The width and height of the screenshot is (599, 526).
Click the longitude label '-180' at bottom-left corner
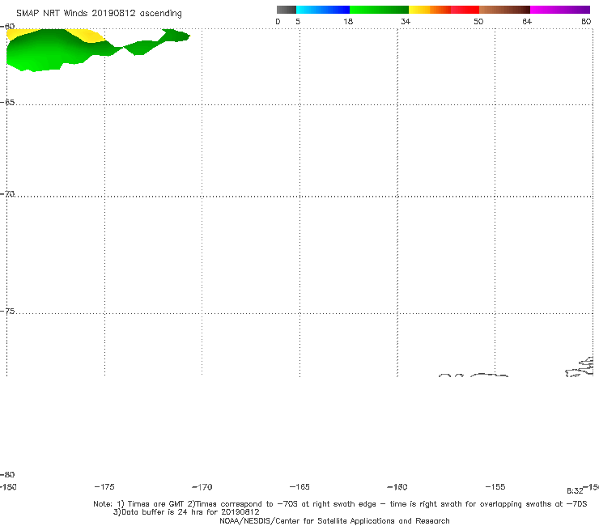(8, 487)
